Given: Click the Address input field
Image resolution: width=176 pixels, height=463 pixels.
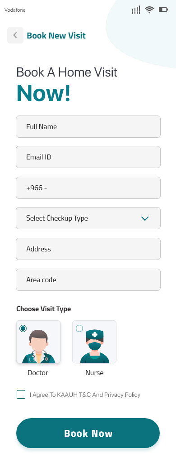Looking at the screenshot, I should [88, 249].
